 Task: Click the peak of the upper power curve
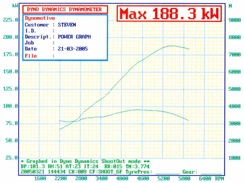tap(170, 46)
